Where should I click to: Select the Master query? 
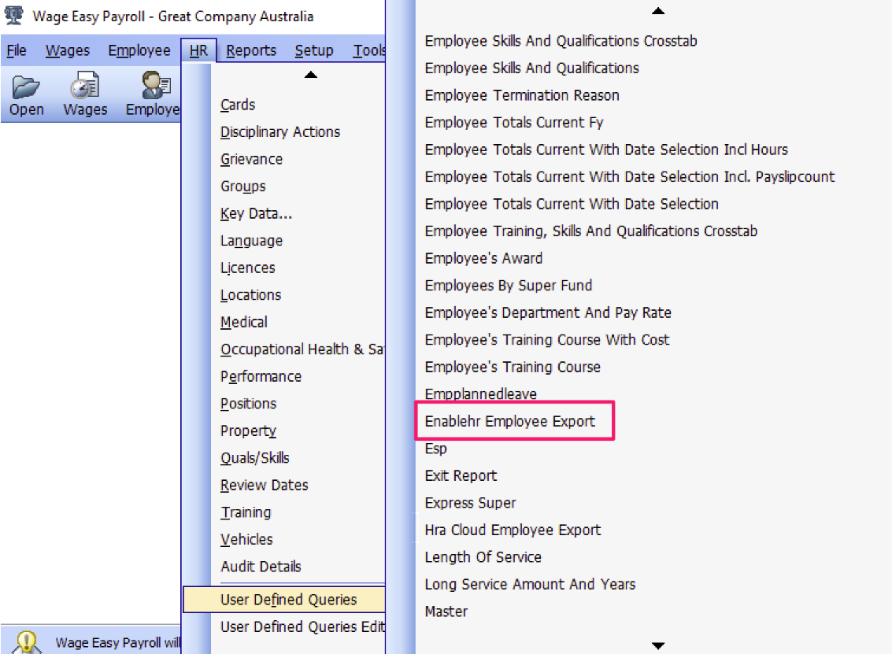(x=446, y=612)
